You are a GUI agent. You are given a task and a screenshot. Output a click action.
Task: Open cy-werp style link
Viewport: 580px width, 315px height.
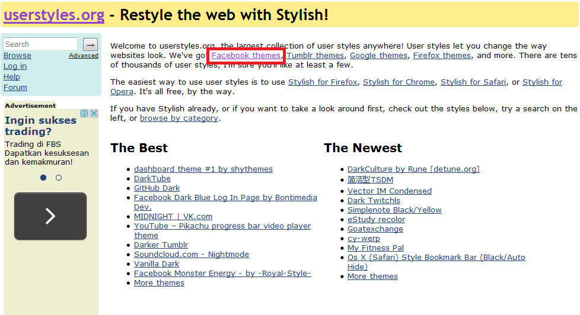tap(364, 239)
